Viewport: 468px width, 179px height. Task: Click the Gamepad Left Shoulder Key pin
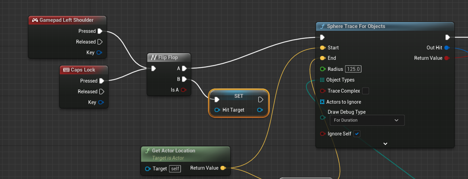[99, 53]
